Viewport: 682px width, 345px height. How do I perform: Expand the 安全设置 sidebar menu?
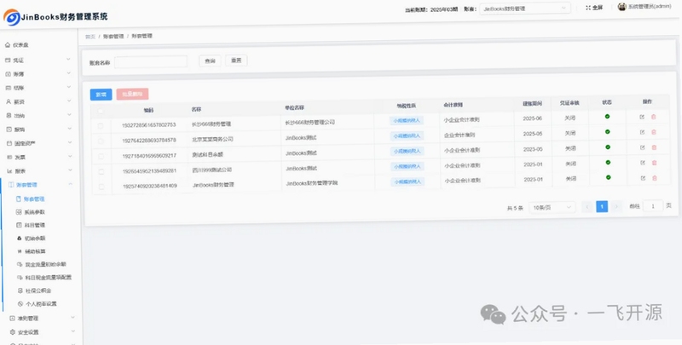pos(41,332)
